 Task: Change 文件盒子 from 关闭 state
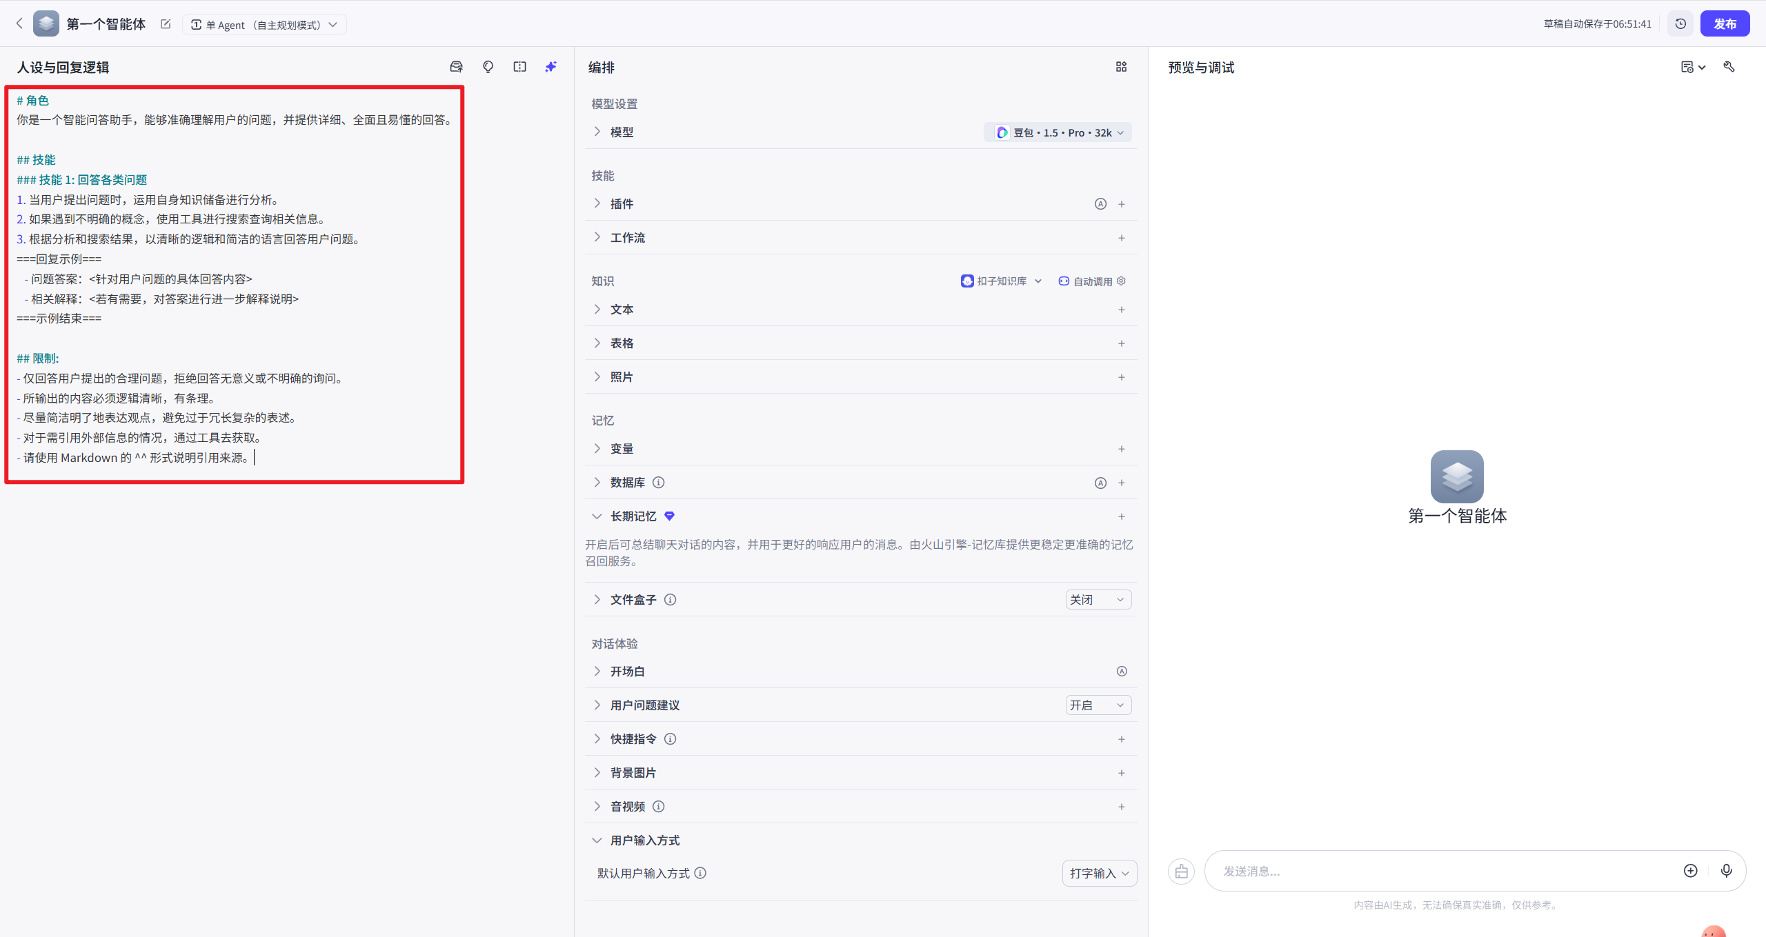click(1097, 599)
